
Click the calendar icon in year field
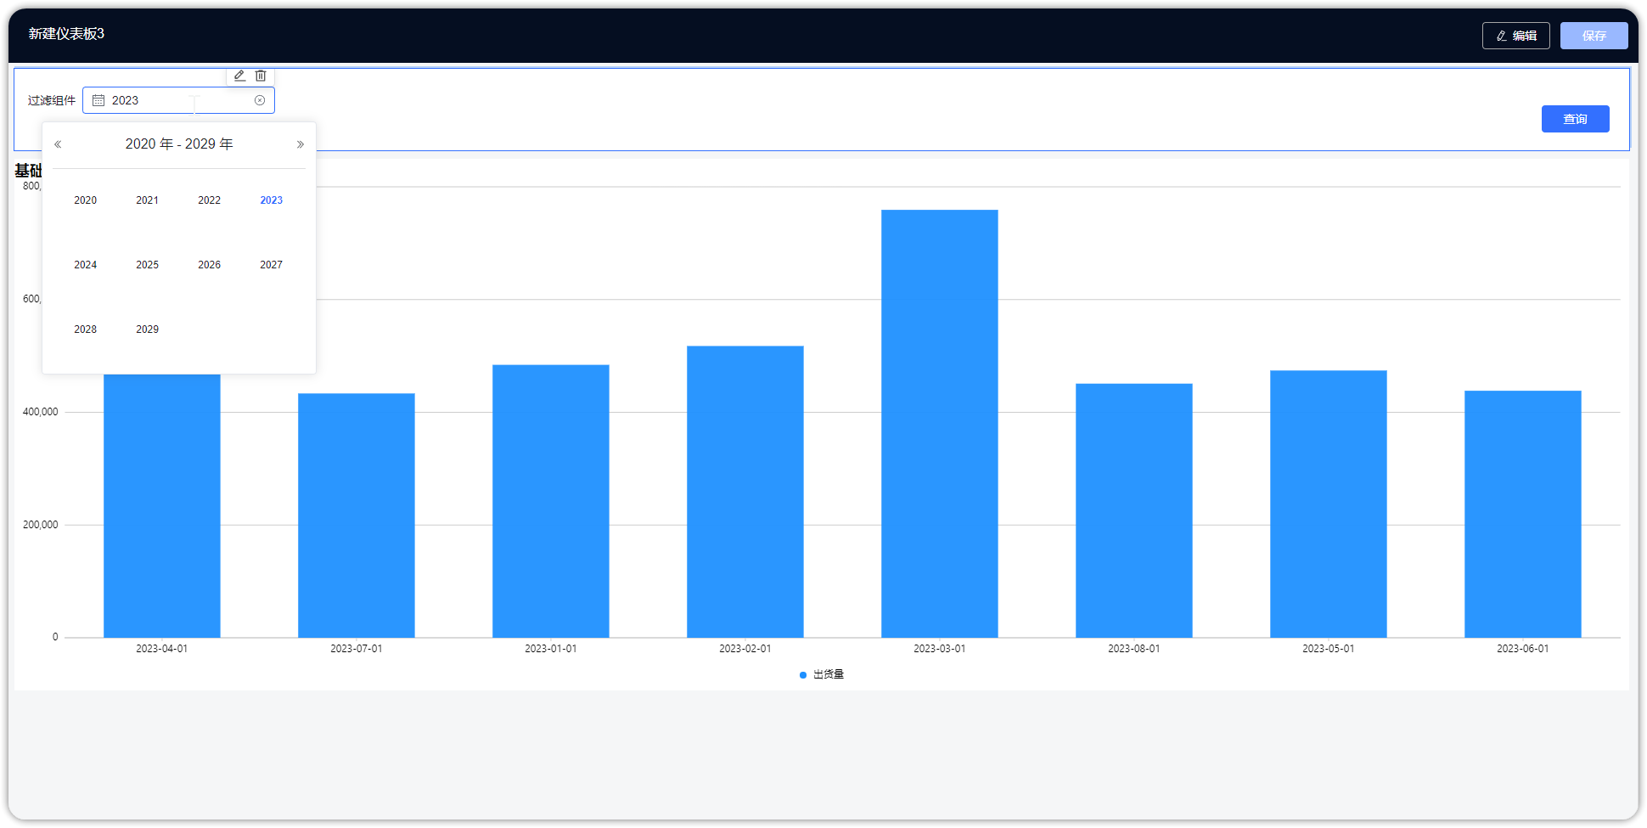click(x=98, y=100)
